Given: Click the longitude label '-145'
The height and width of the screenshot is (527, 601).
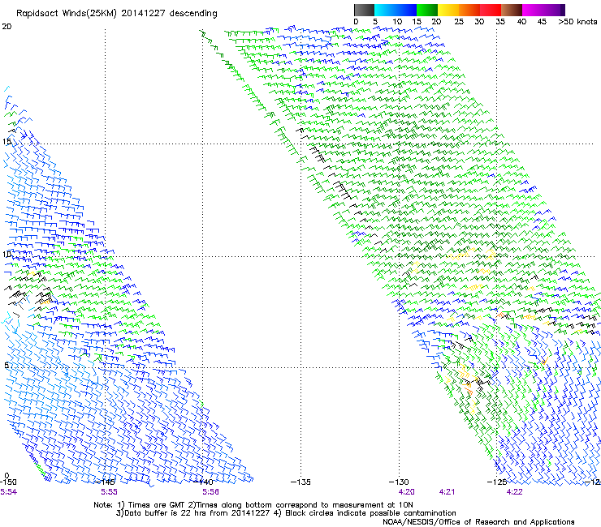Looking at the screenshot, I should (105, 482).
